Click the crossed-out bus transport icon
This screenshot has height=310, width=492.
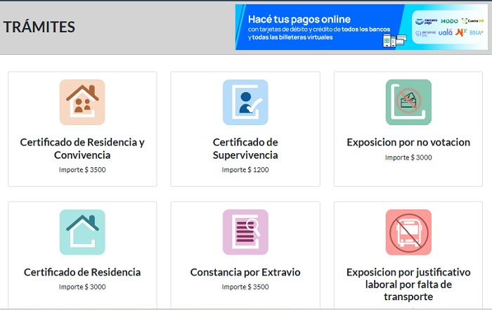[x=408, y=232]
